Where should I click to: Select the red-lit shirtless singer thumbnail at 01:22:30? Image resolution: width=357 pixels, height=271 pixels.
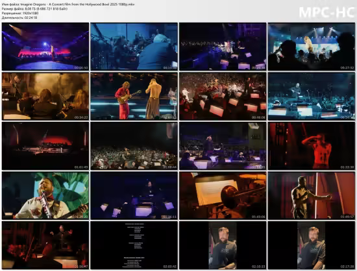click(x=311, y=146)
